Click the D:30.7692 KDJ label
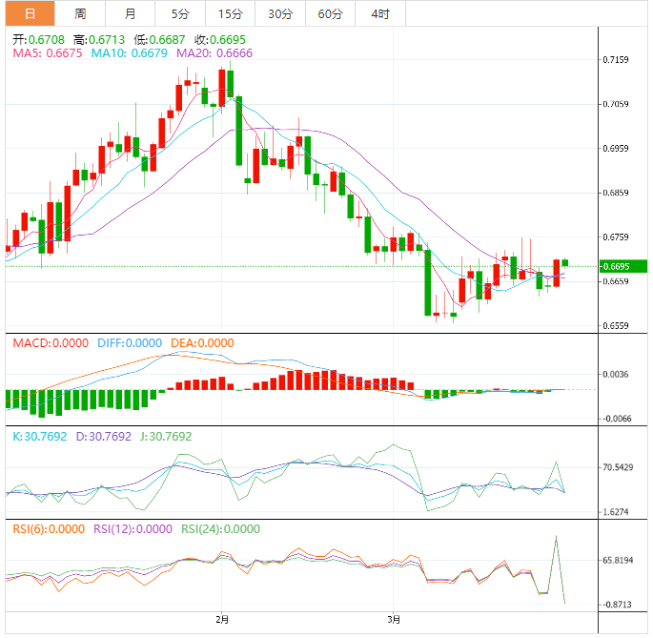Viewport: 653px width, 638px height. (103, 437)
